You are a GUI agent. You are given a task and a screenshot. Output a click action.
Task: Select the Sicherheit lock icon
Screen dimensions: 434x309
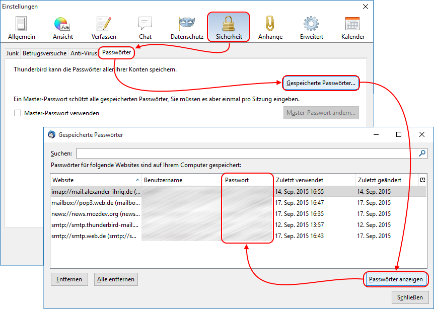(229, 24)
